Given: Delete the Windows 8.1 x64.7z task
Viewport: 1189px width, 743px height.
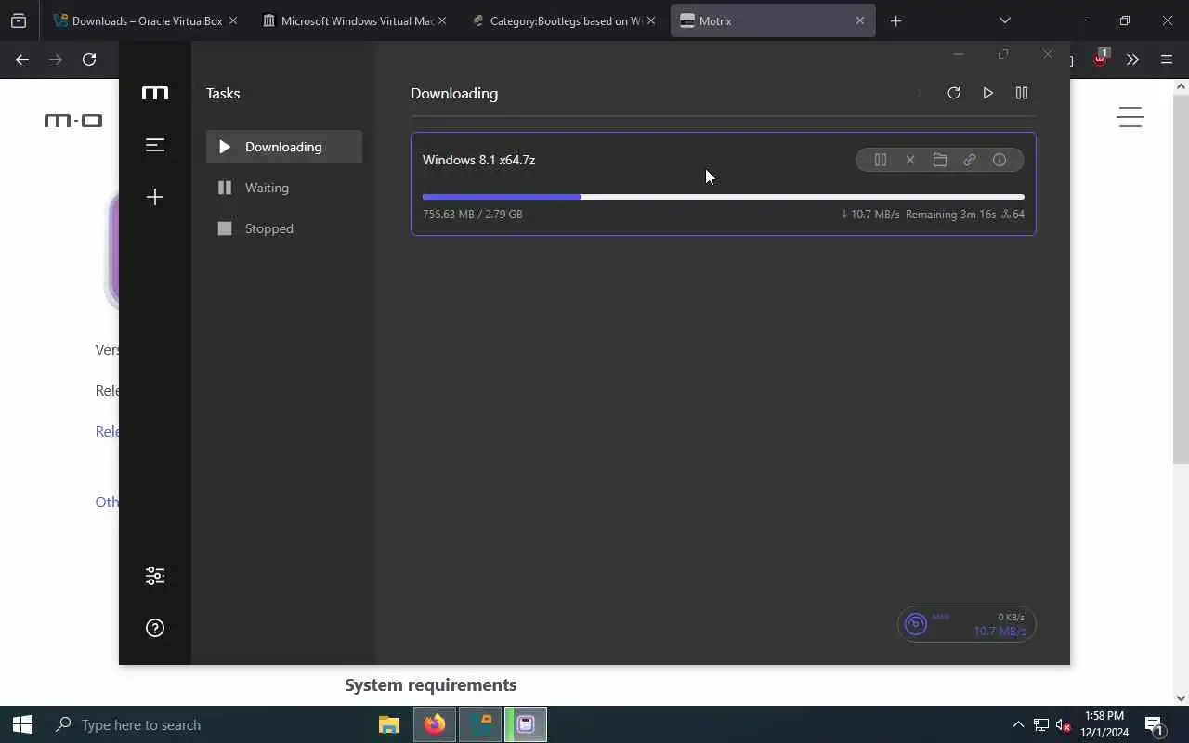Looking at the screenshot, I should click(x=910, y=160).
